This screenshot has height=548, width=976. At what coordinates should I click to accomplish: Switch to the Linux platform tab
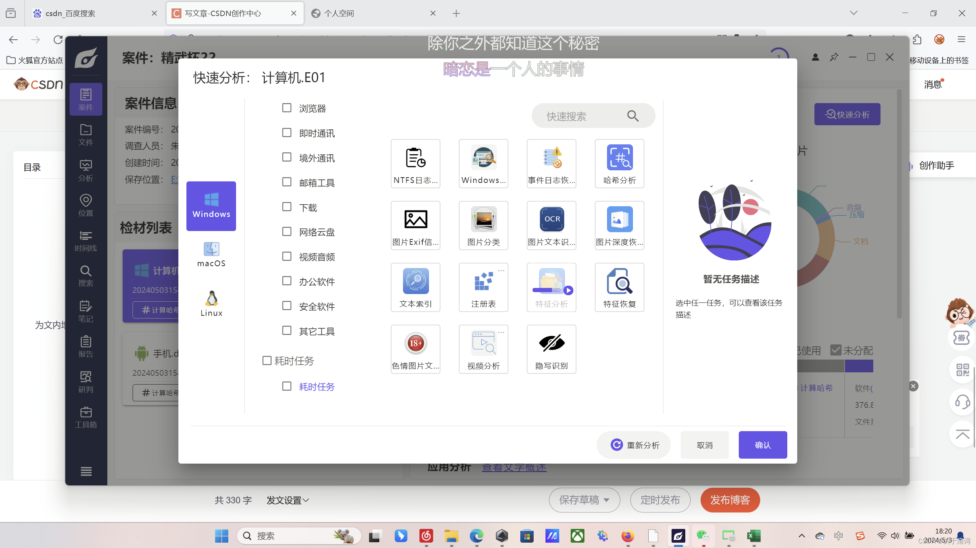tap(211, 304)
